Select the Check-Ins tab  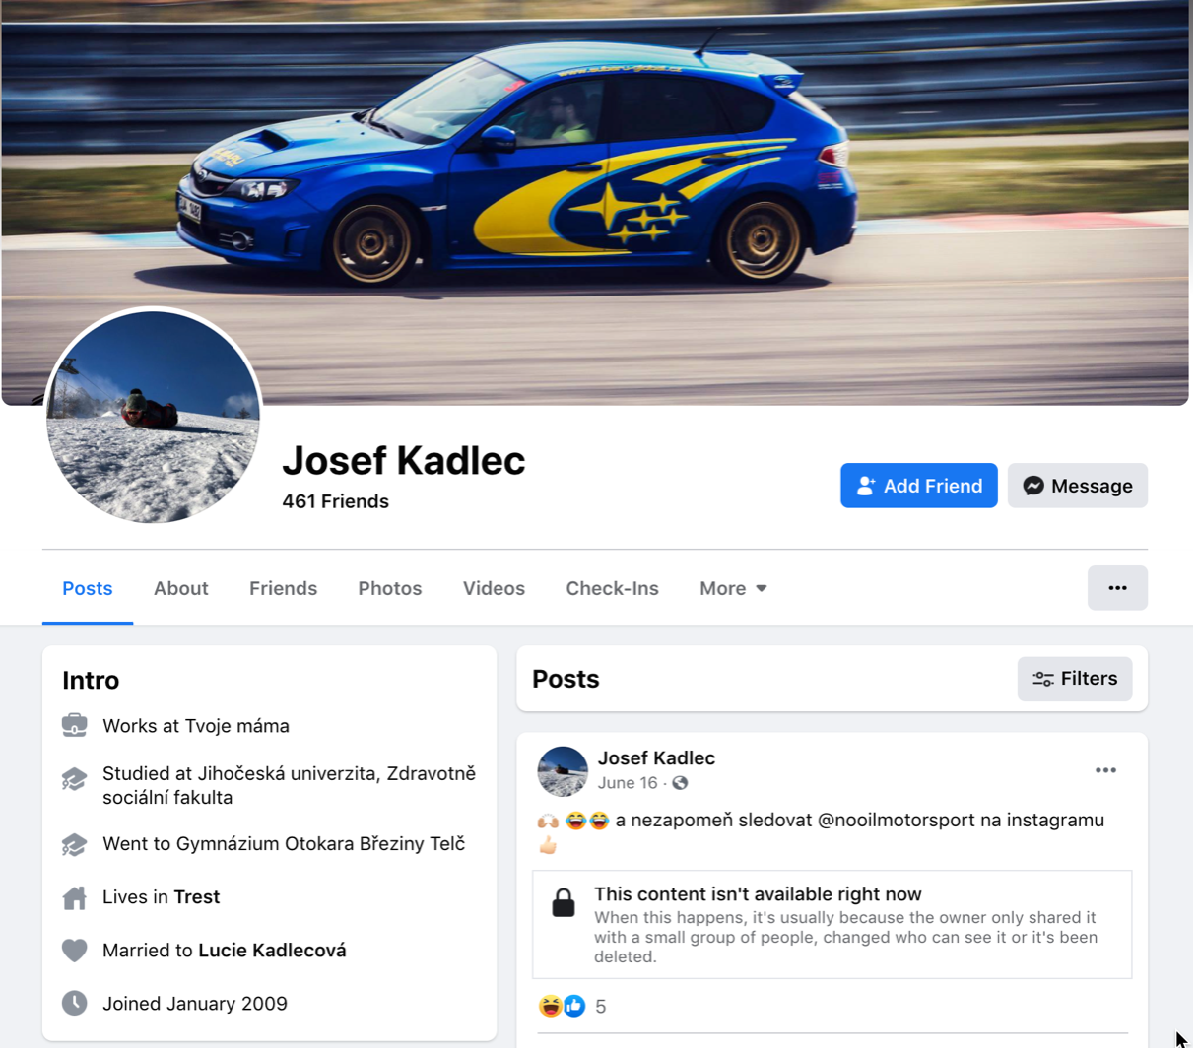pyautogui.click(x=612, y=588)
